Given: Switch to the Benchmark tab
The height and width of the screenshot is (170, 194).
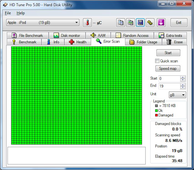Looking at the screenshot, I should [x=24, y=42].
